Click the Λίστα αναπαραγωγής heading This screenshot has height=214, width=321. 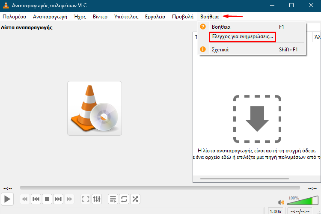coord(27,27)
